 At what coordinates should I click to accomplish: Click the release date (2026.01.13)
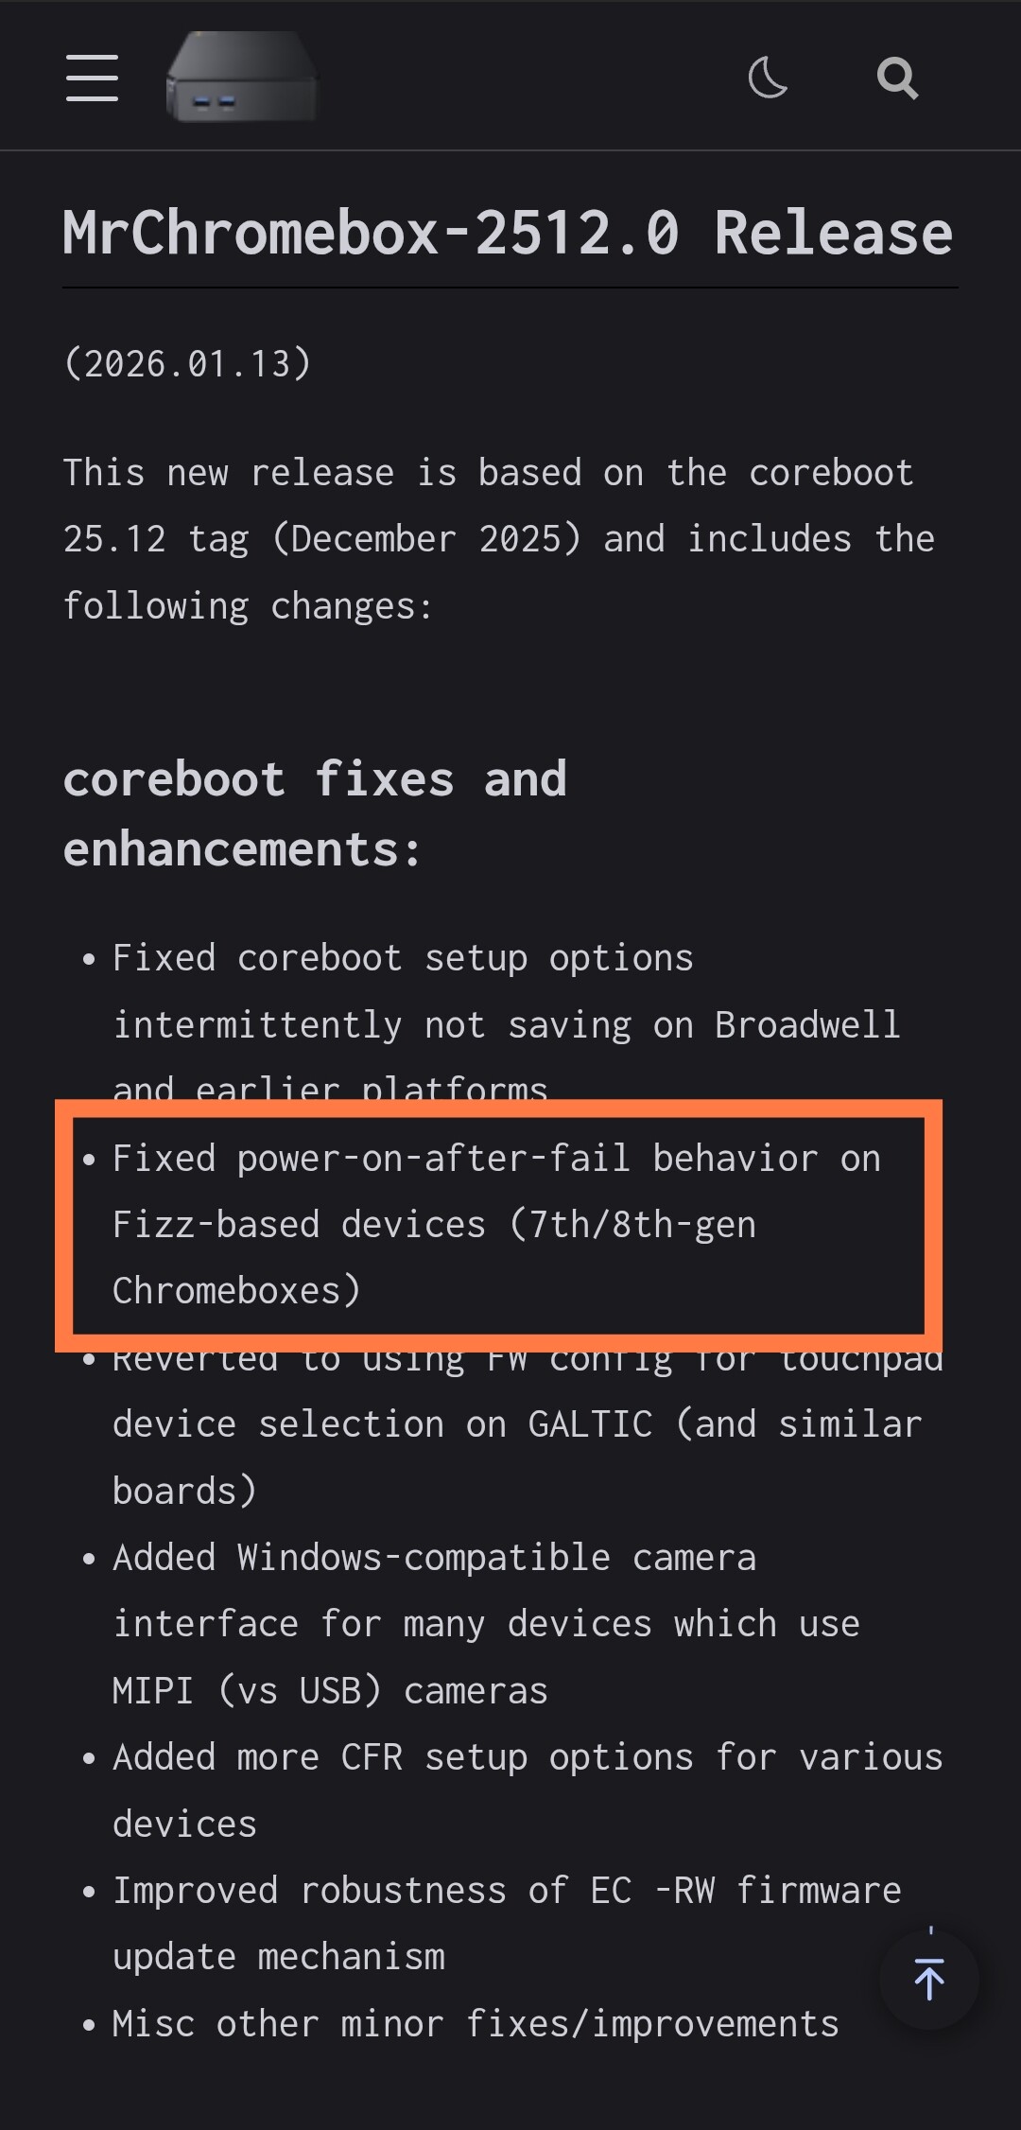pos(187,363)
